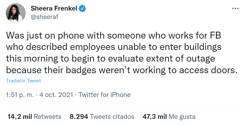Open the Tweets citados list

click(x=112, y=116)
